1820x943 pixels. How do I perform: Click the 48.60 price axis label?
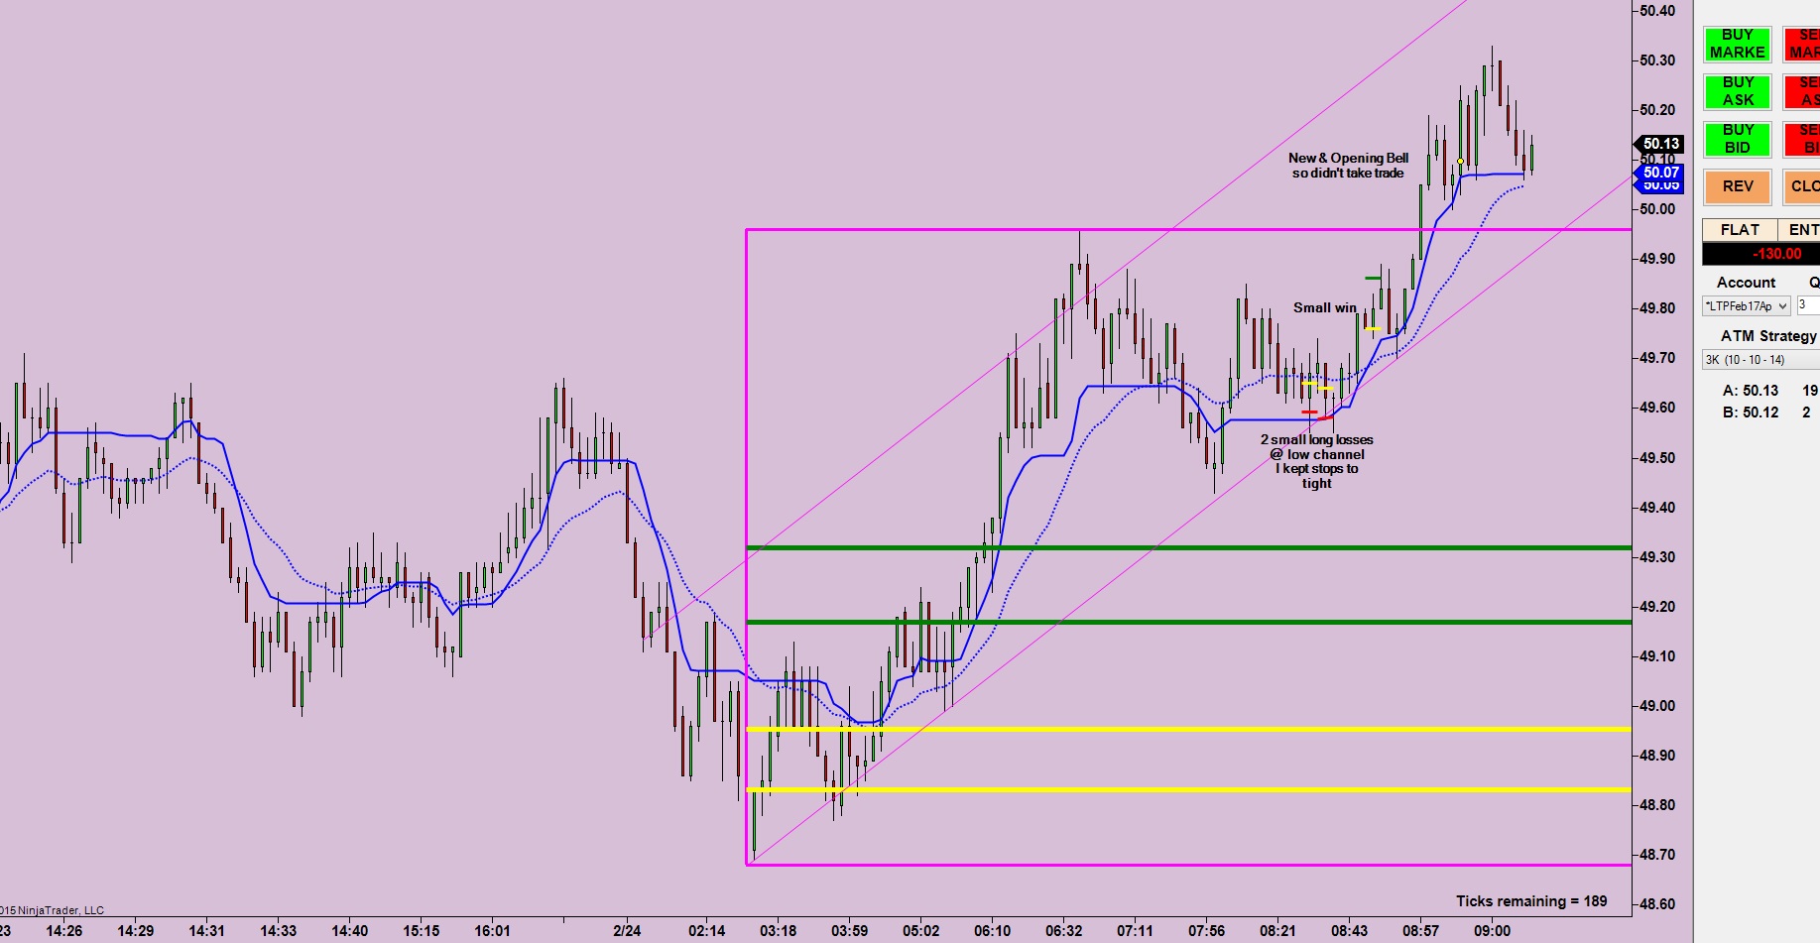click(x=1657, y=904)
